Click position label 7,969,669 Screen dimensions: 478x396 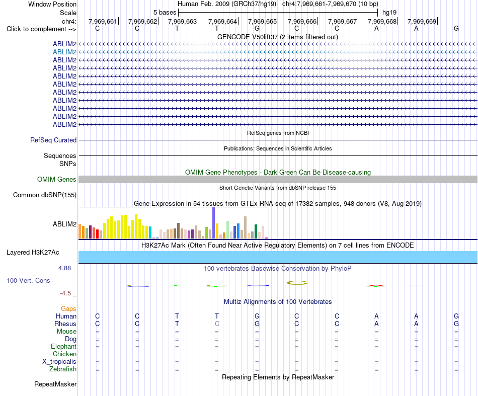[422, 21]
